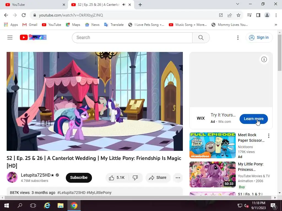Close the first YouTube tab
The width and height of the screenshot is (282, 211).
64,5
